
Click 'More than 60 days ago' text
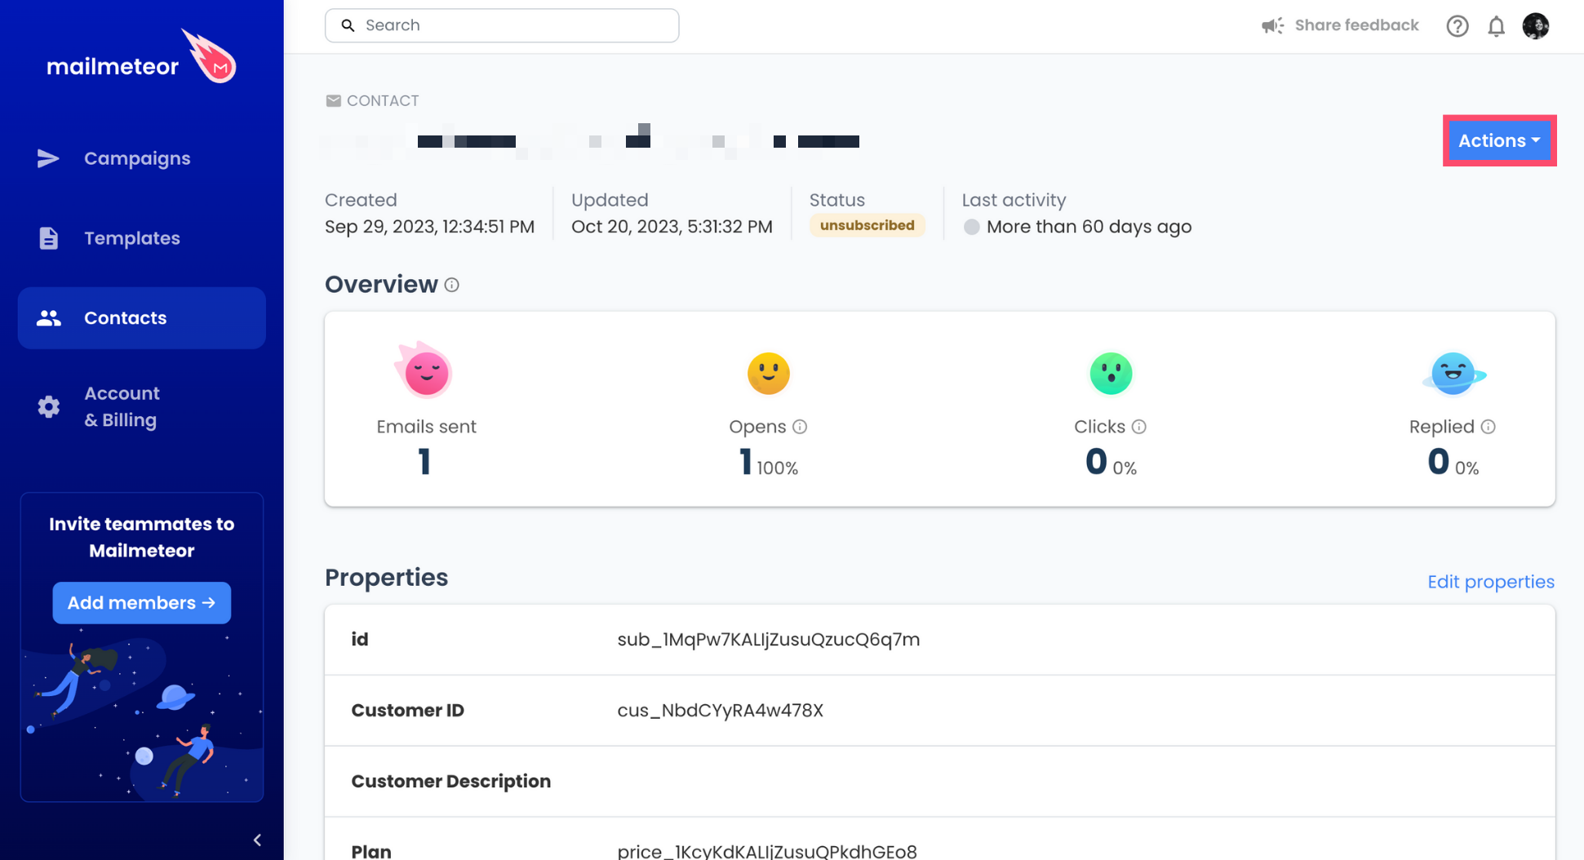pos(1089,227)
